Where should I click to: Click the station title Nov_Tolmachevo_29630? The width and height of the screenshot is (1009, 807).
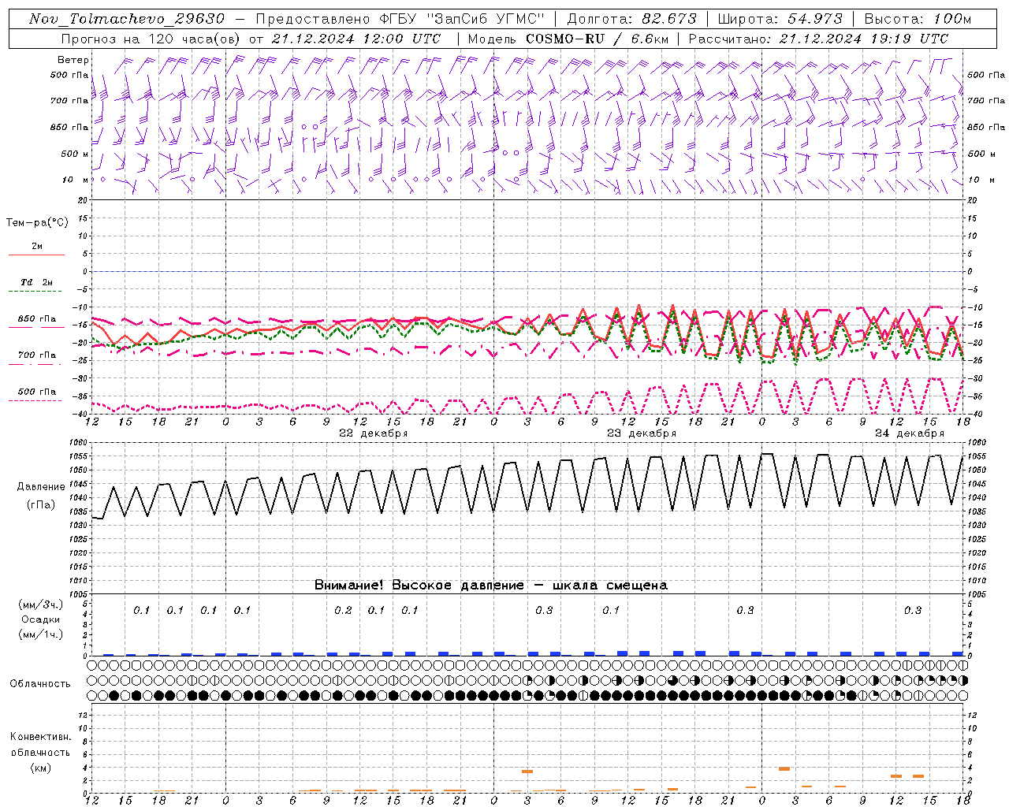(x=127, y=19)
